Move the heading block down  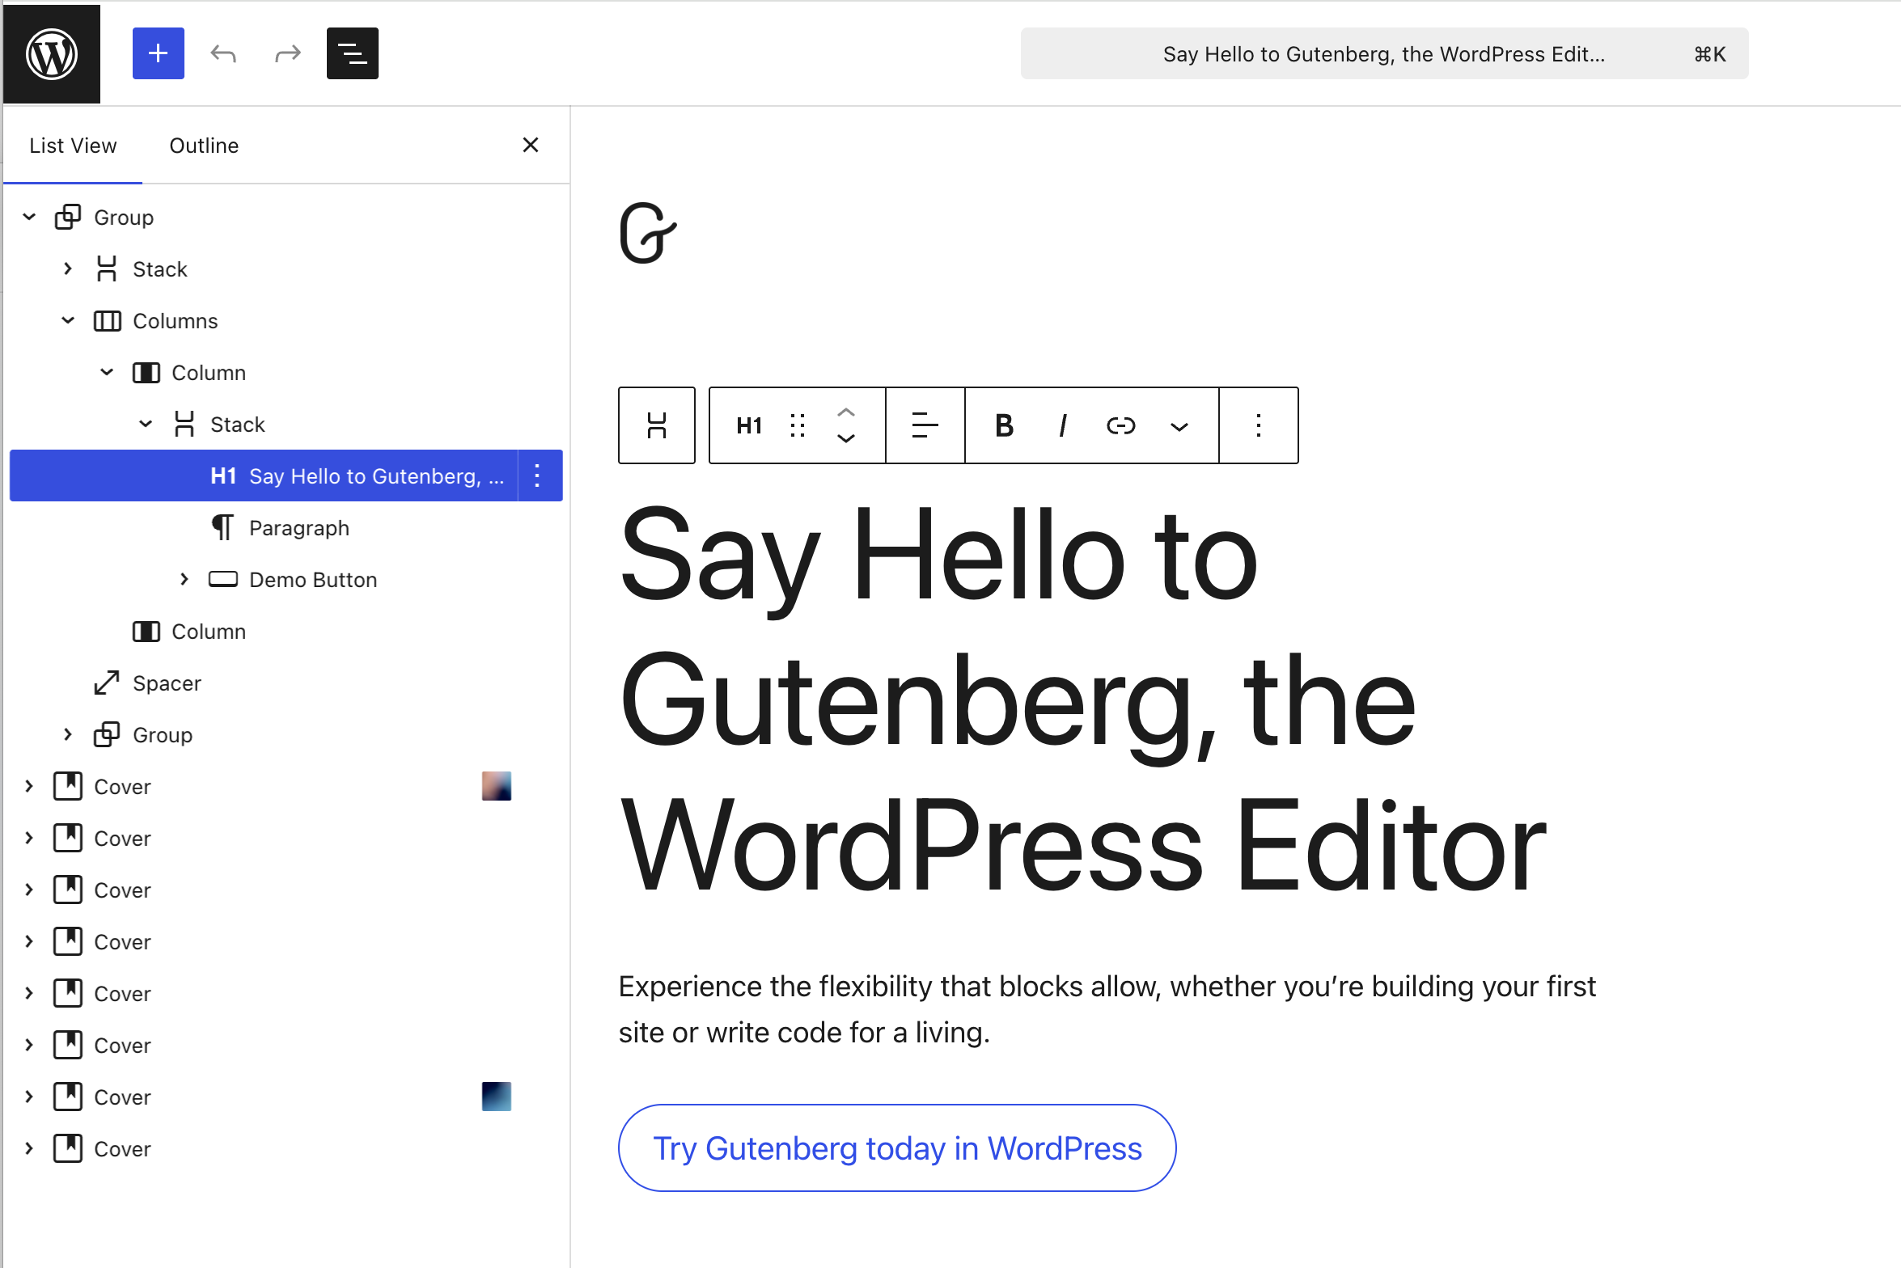(x=846, y=438)
